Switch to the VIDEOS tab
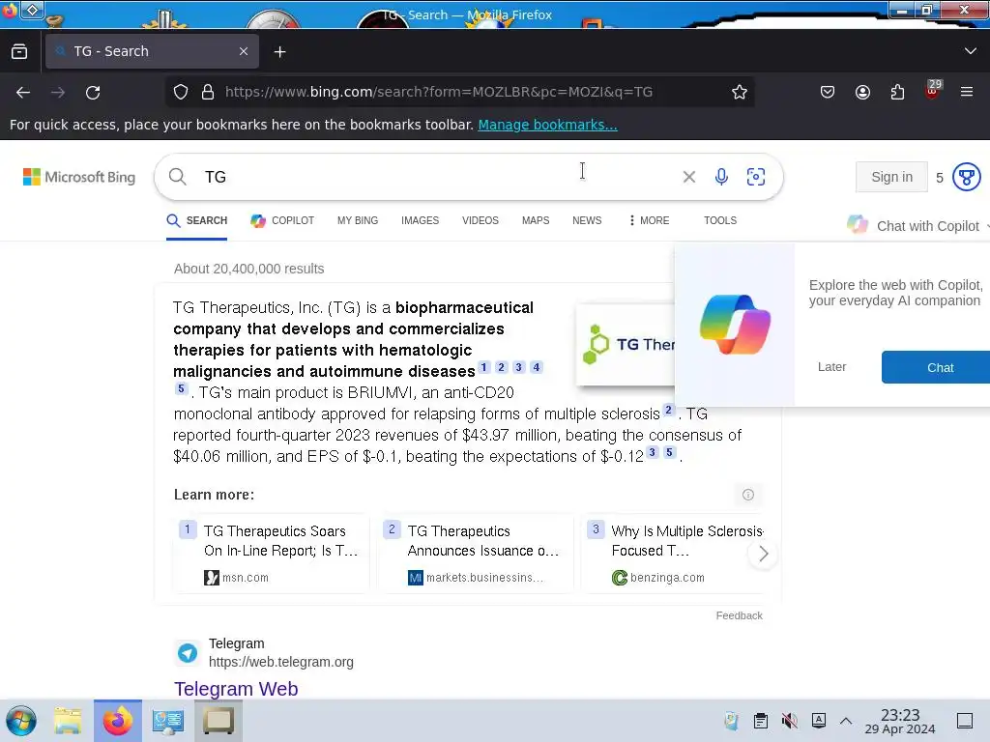 (x=480, y=221)
